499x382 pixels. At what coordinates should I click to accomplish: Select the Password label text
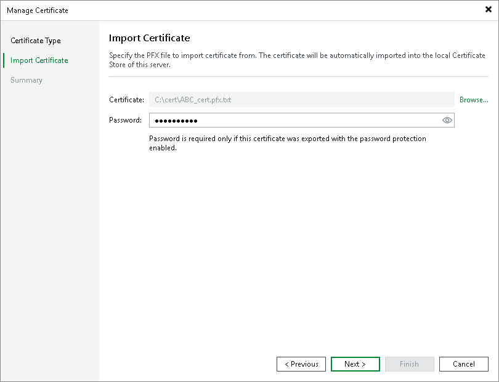[x=125, y=120]
